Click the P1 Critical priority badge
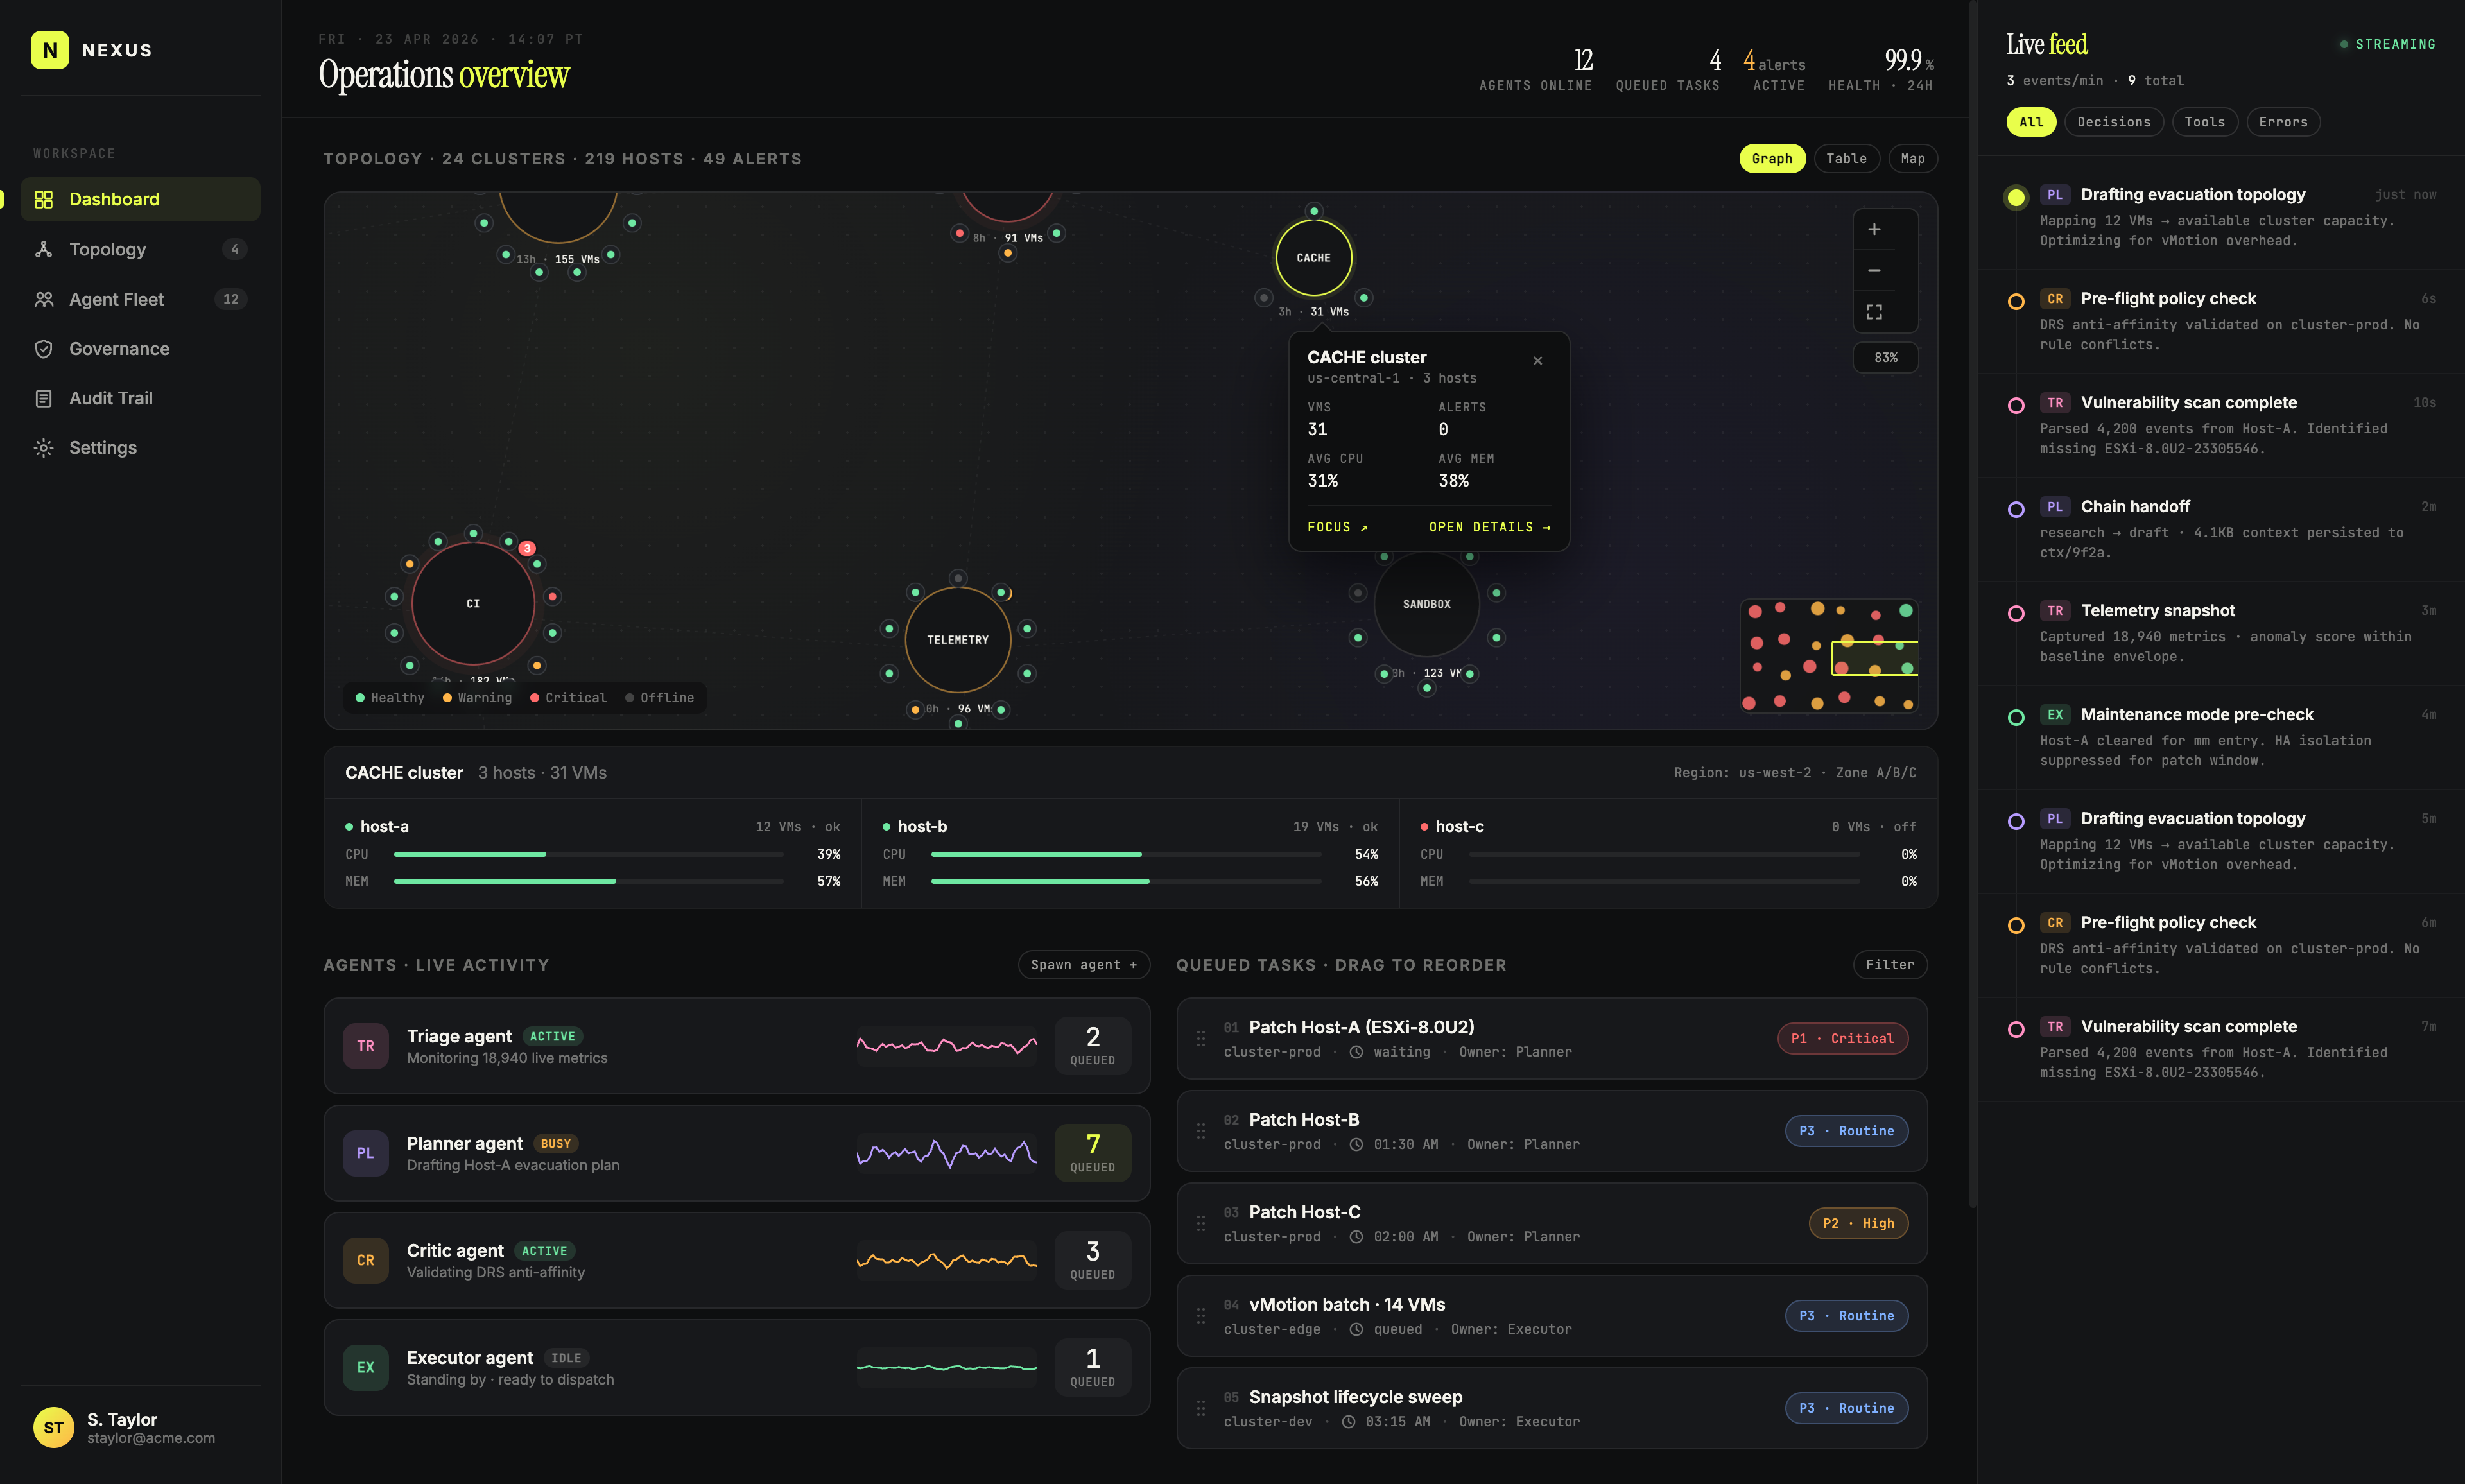The image size is (2465, 1484). pyautogui.click(x=1842, y=1039)
